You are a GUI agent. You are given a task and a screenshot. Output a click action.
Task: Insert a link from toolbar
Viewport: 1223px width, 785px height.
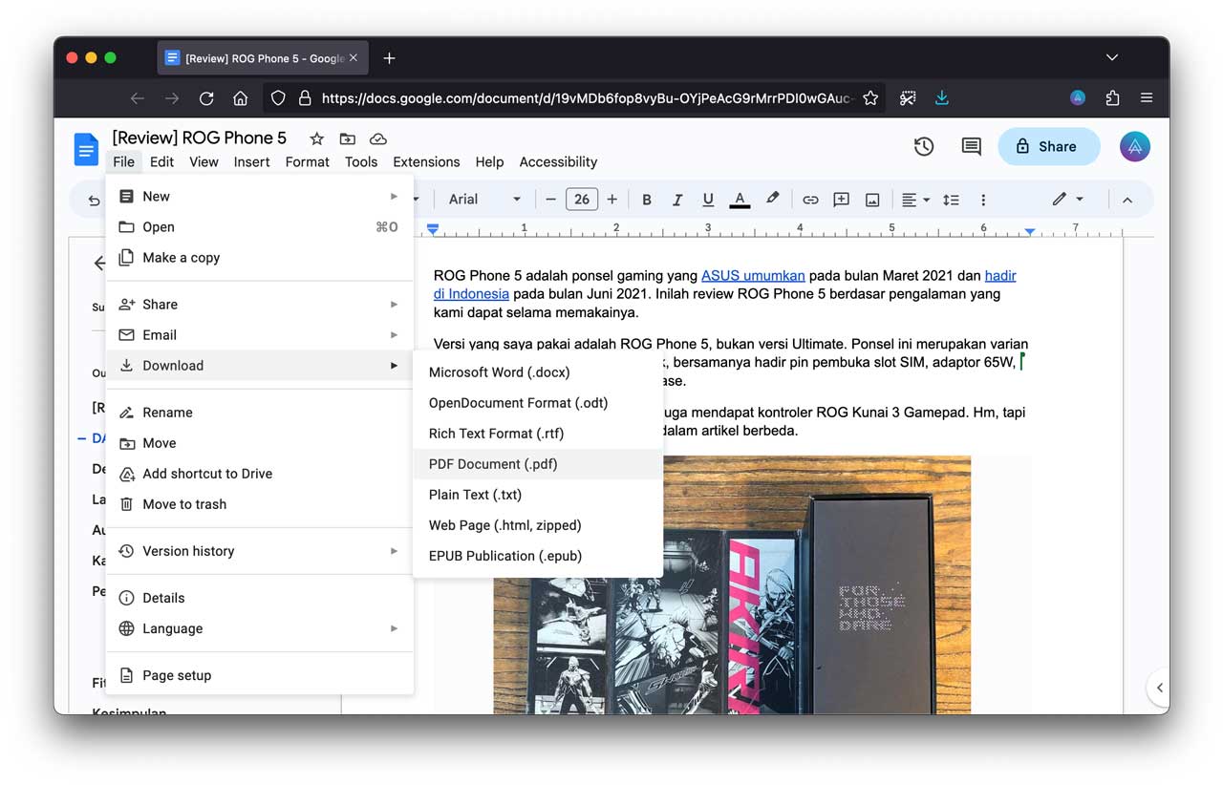[x=810, y=200]
